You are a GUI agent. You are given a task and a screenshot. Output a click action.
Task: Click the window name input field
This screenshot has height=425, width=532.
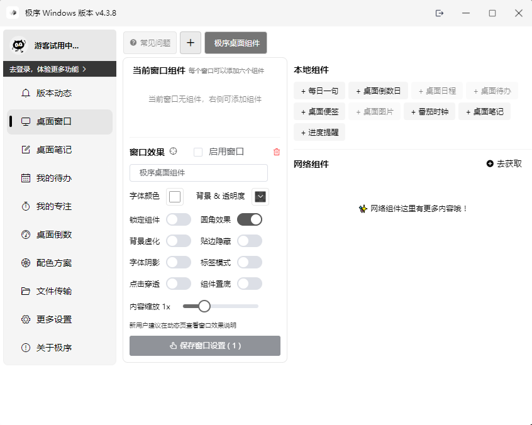click(199, 173)
